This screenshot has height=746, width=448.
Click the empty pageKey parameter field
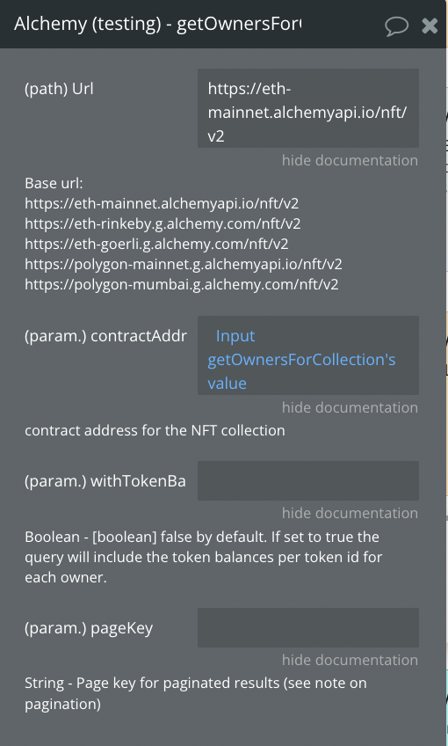pos(307,627)
